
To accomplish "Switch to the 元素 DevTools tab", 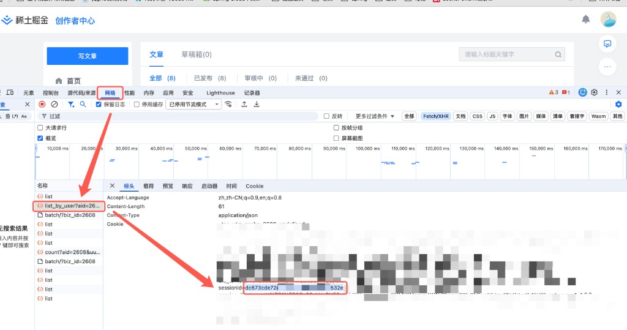I will point(28,93).
